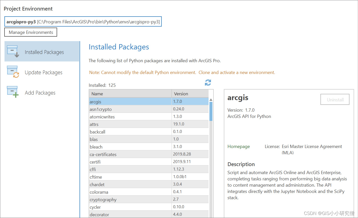Click the package list scrollbar thumb
Image resolution: width=358 pixels, height=218 pixels.
211,111
